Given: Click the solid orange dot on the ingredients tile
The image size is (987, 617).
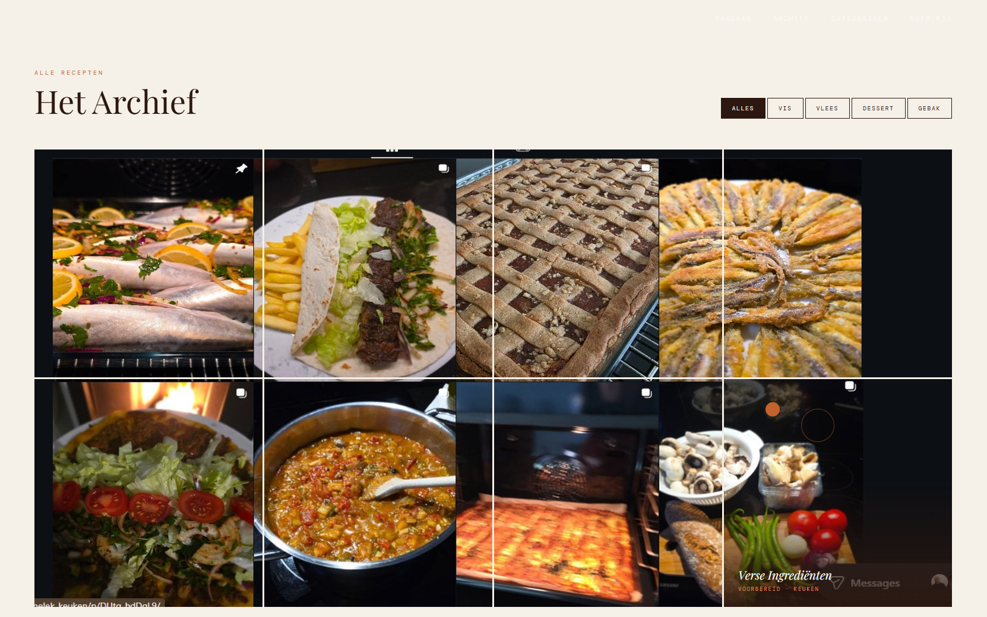Looking at the screenshot, I should (x=773, y=409).
